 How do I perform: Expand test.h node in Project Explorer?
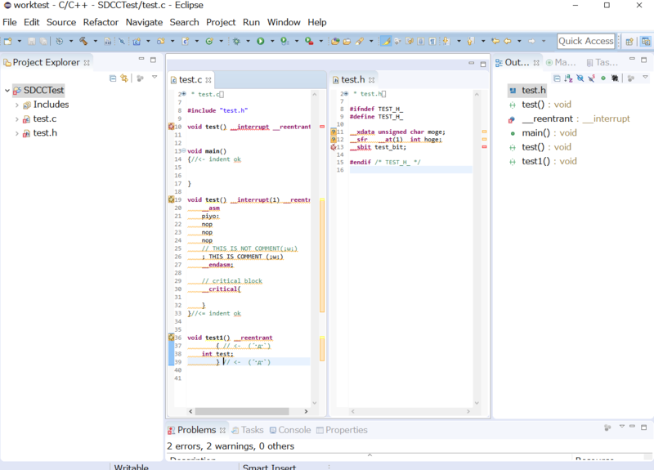(16, 133)
